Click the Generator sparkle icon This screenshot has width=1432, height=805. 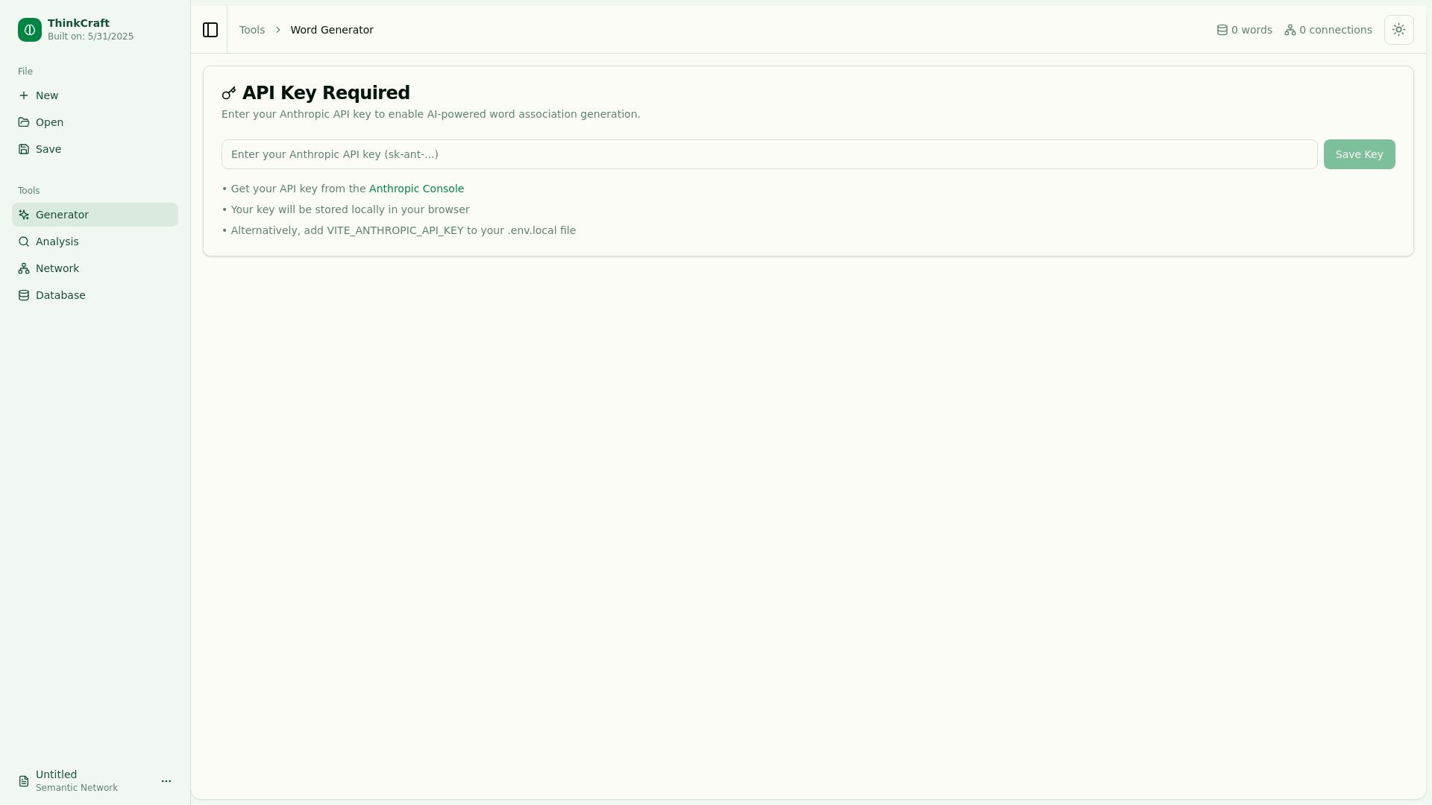pos(24,215)
